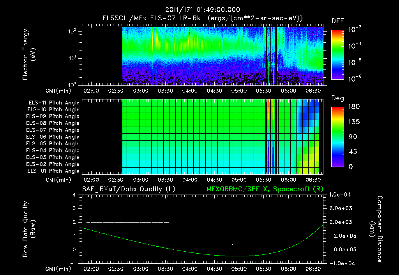Click the 10⁻⁶ DEF scale label
Screen dimensions: 399x275
pos(355,78)
